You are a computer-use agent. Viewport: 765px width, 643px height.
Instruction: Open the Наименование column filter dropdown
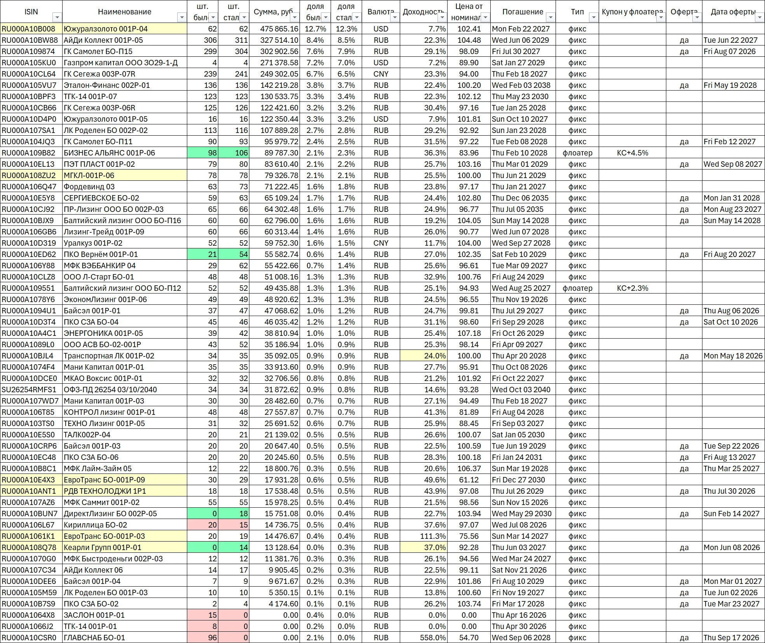pyautogui.click(x=181, y=17)
